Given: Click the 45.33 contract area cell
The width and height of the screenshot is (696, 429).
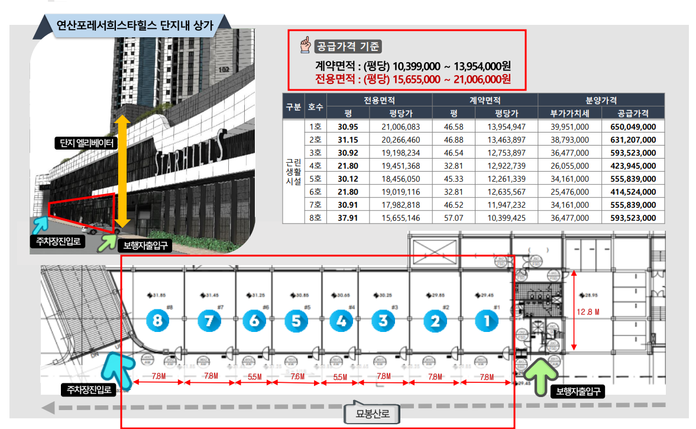Looking at the screenshot, I should [454, 179].
